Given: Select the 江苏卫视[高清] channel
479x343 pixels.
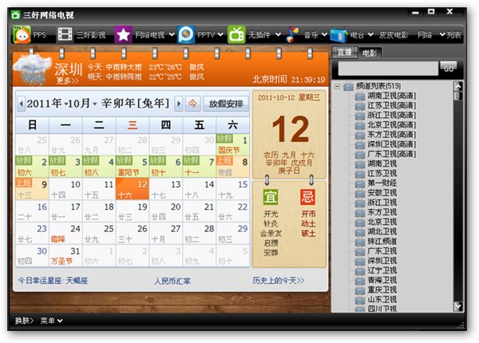Looking at the screenshot, I should 391,105.
